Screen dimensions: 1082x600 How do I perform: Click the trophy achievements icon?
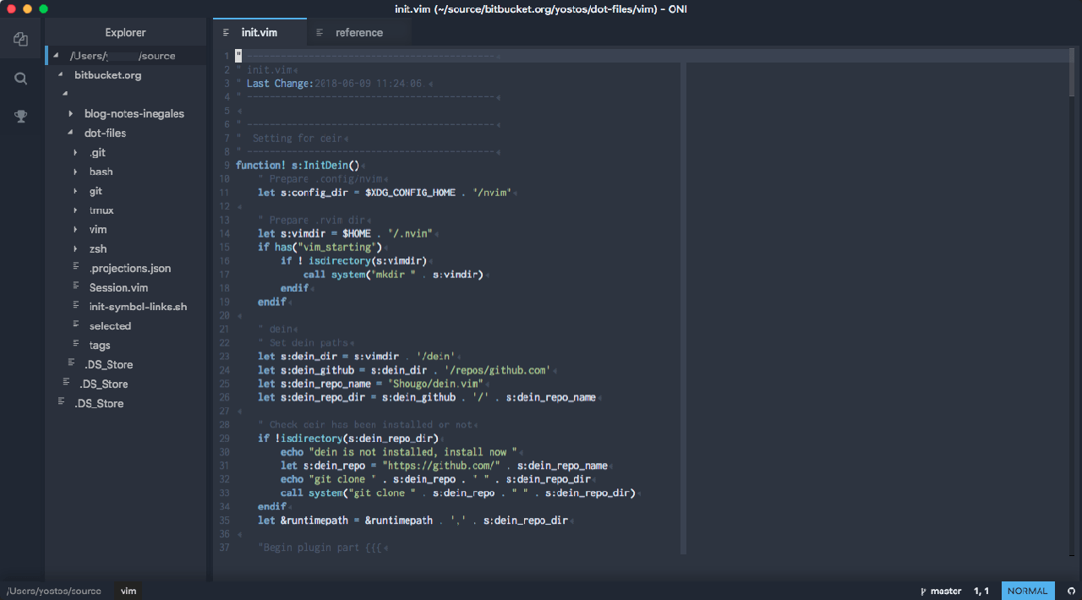click(x=21, y=117)
